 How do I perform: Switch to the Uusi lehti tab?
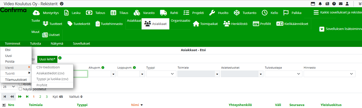47,59
